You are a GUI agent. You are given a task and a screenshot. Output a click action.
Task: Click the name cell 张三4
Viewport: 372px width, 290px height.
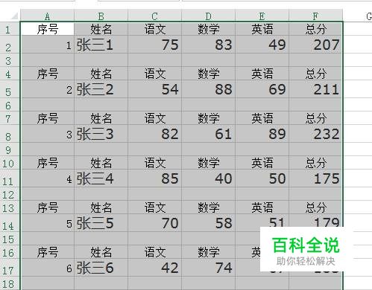(101, 178)
